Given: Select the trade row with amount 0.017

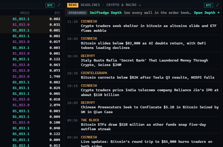Looking at the screenshot, I should tap(31, 42).
